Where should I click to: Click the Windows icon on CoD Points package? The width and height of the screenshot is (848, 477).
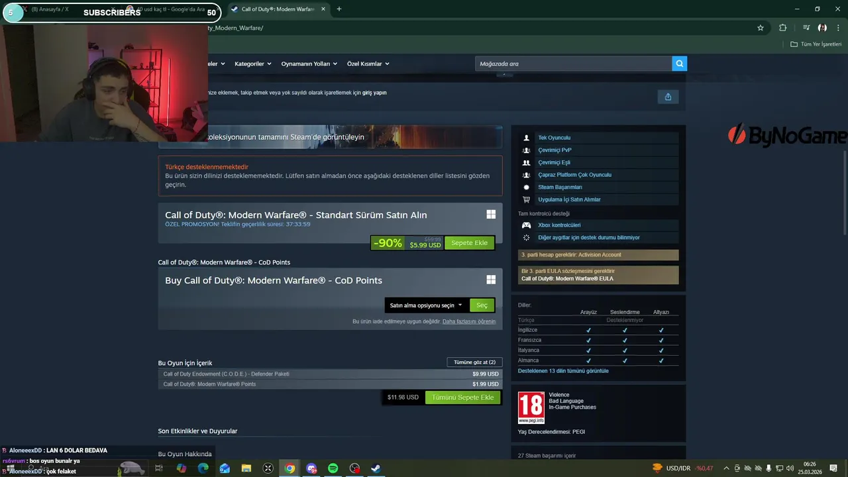(491, 280)
